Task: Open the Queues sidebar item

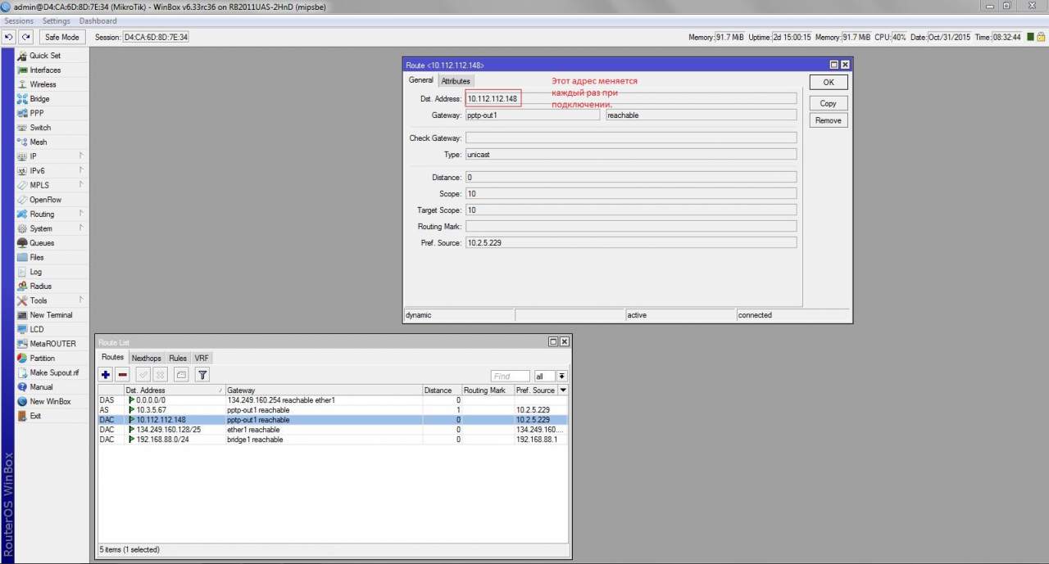Action: [42, 243]
